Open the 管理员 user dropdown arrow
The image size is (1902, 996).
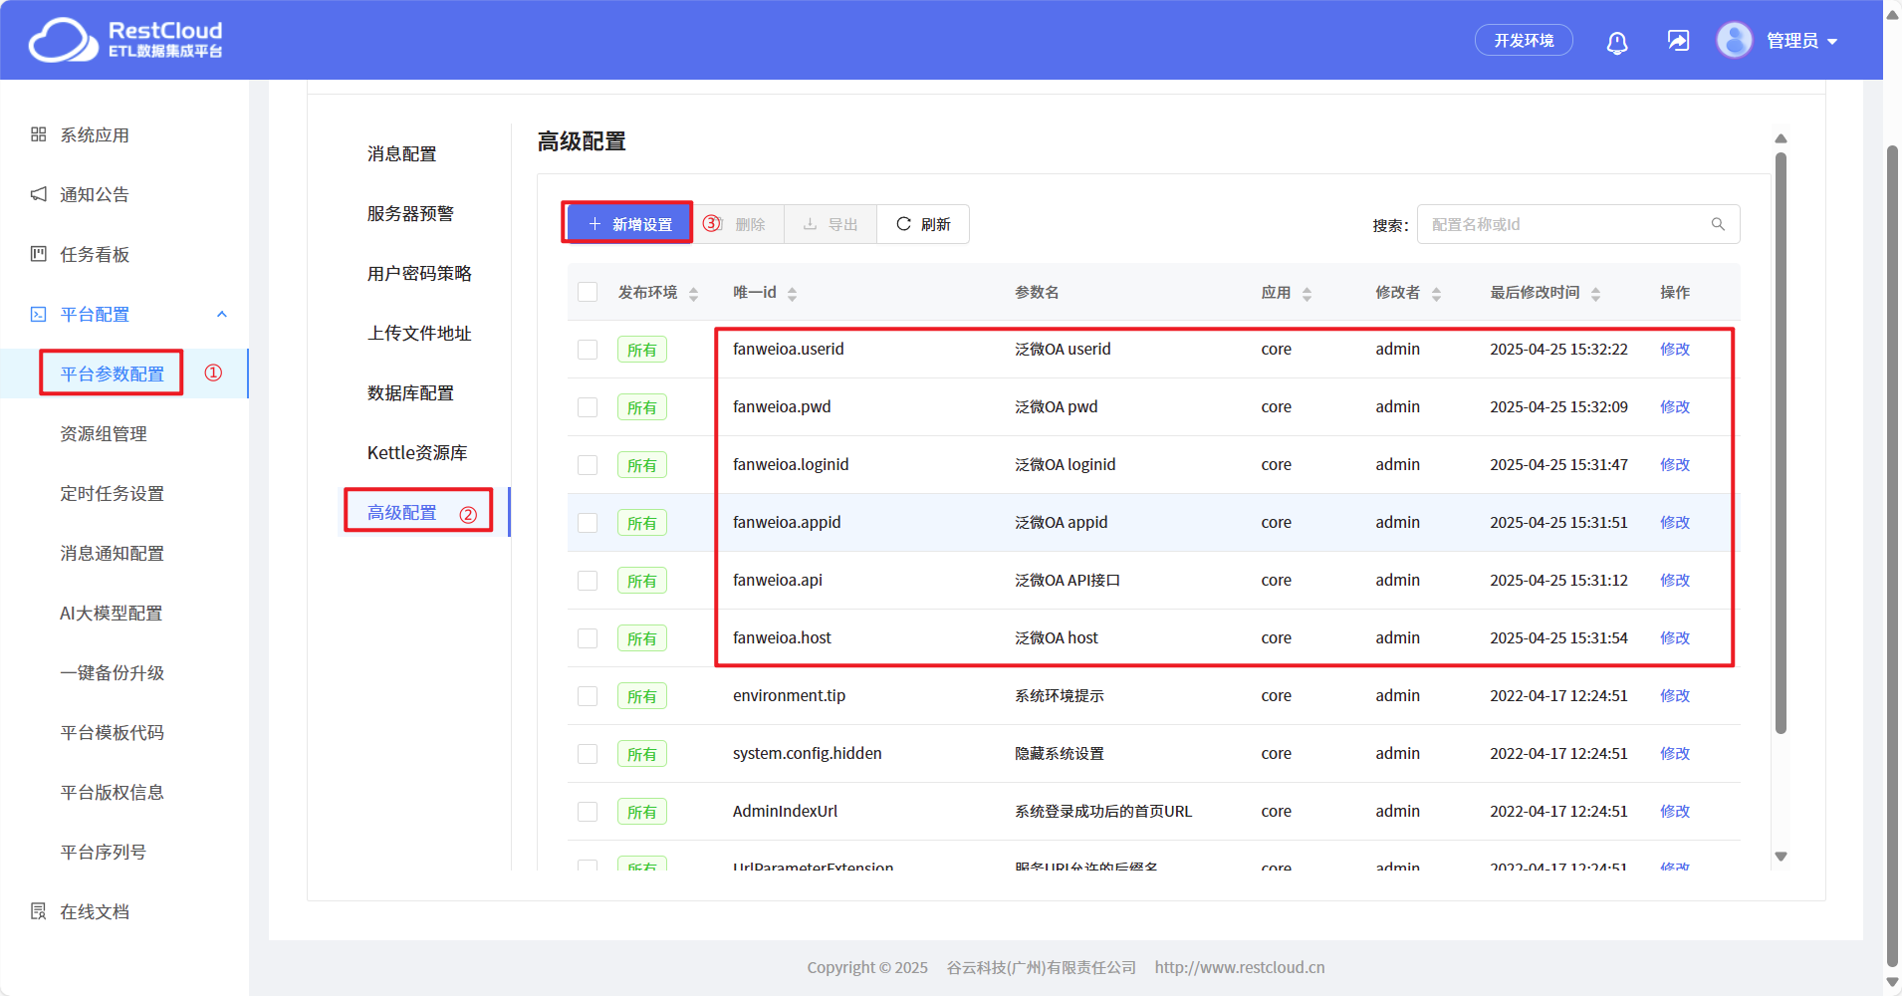(x=1832, y=42)
